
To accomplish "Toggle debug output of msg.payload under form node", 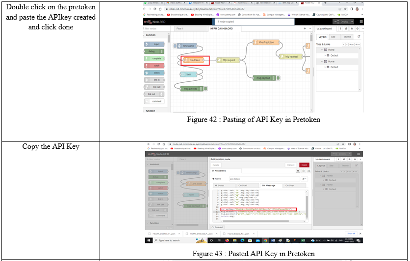I will (206, 89).
